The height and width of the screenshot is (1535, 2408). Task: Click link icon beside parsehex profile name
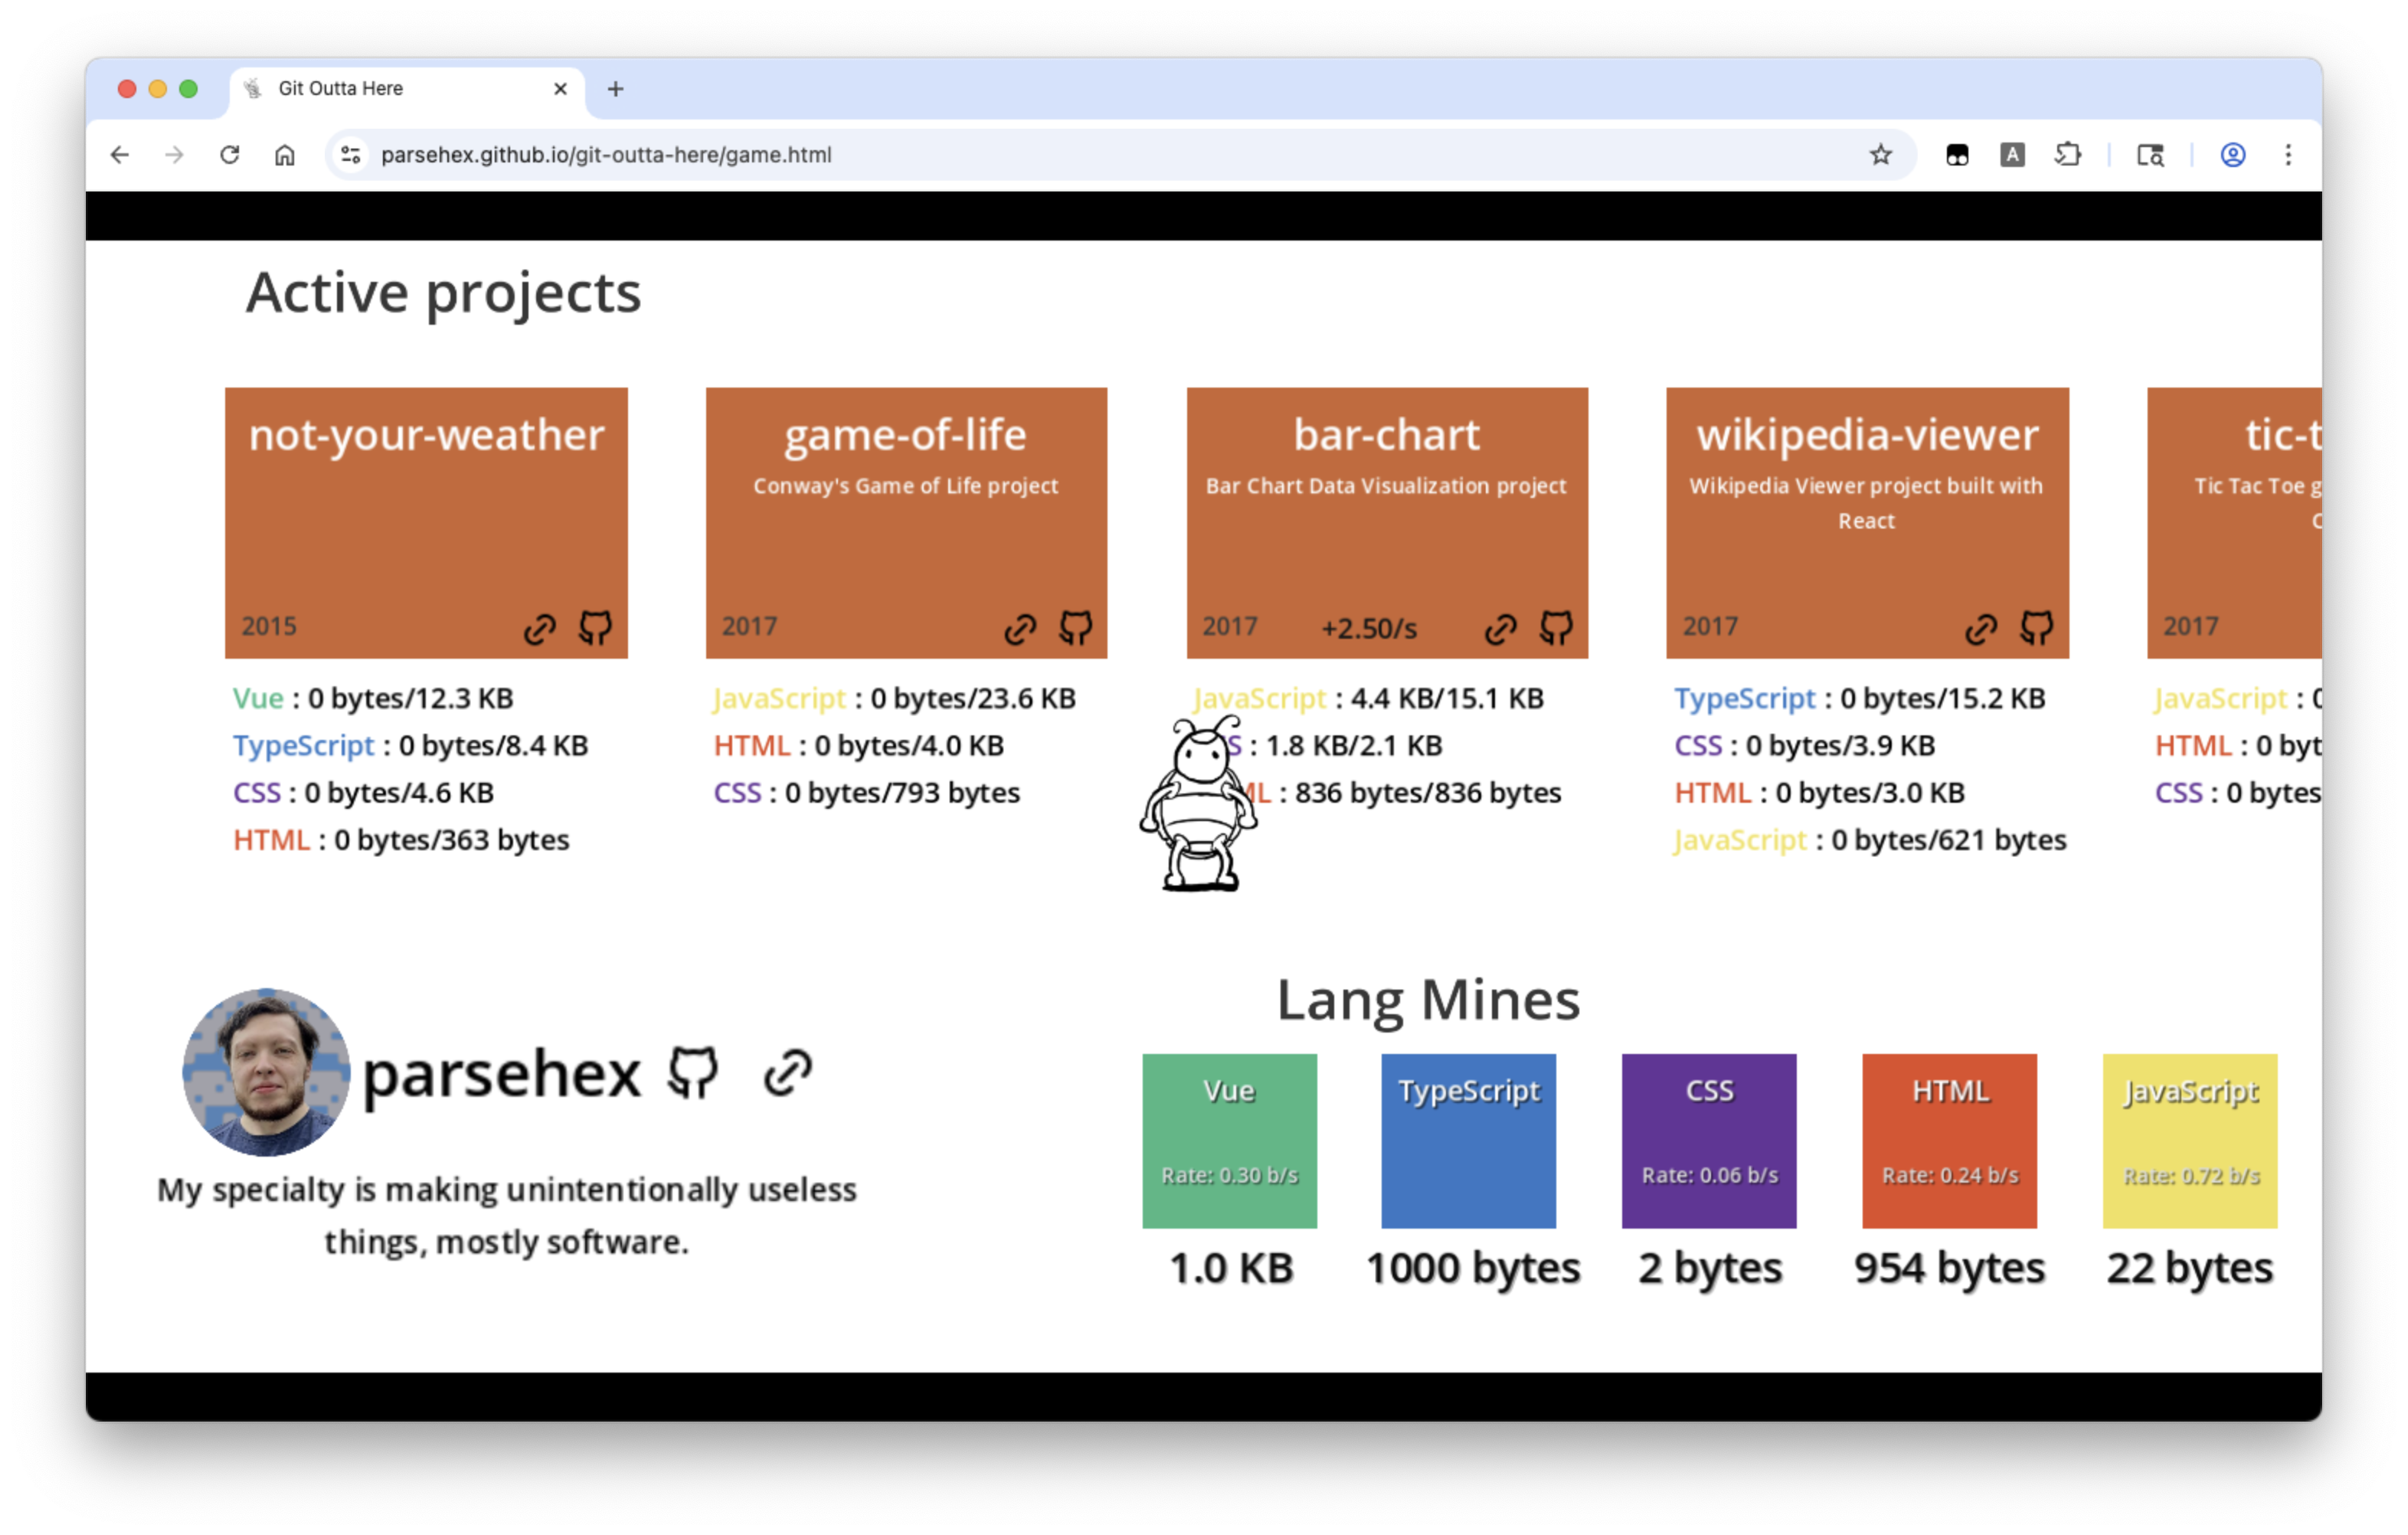click(788, 1073)
